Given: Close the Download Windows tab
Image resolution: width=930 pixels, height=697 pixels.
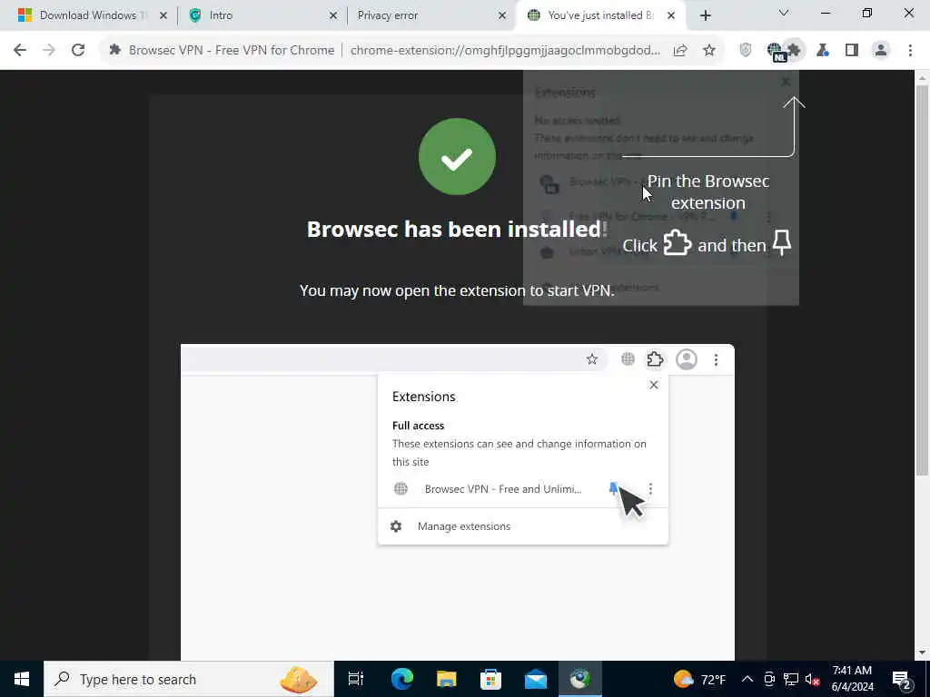Looking at the screenshot, I should point(163,15).
